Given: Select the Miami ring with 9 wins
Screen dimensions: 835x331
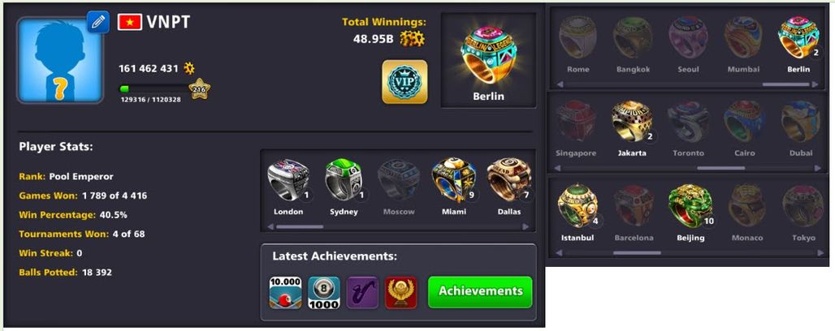Looking at the screenshot, I should [x=454, y=180].
